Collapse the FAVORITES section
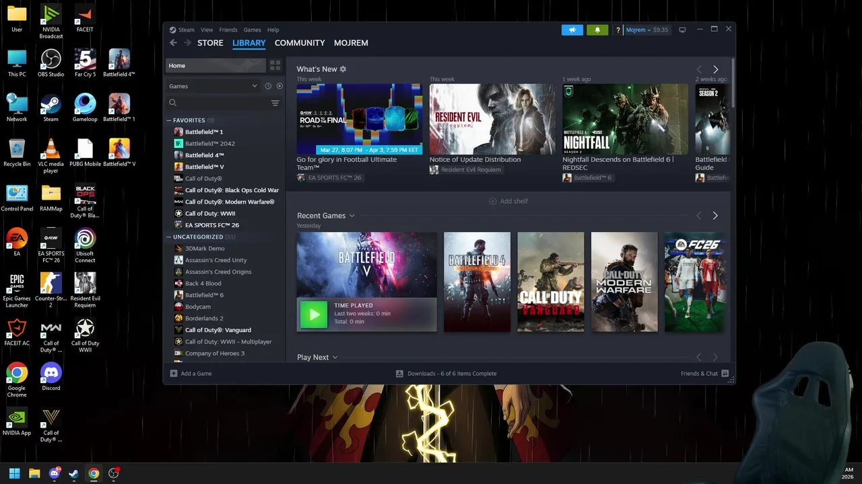Image resolution: width=862 pixels, height=484 pixels. [169, 120]
